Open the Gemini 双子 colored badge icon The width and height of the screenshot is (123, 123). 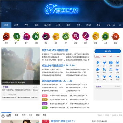point(26,37)
